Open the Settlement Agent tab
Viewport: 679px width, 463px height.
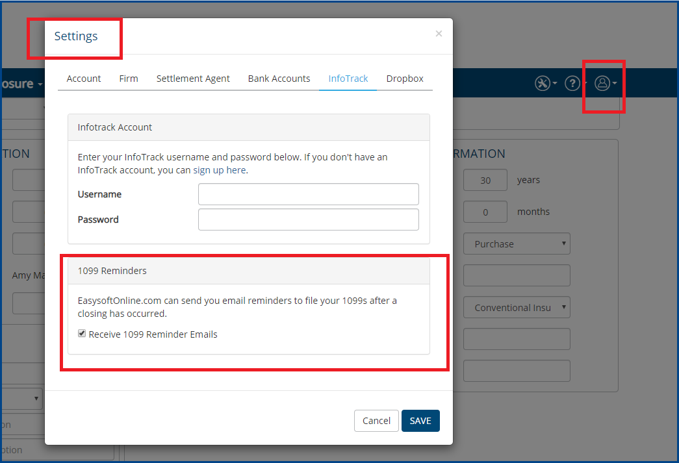click(x=193, y=79)
